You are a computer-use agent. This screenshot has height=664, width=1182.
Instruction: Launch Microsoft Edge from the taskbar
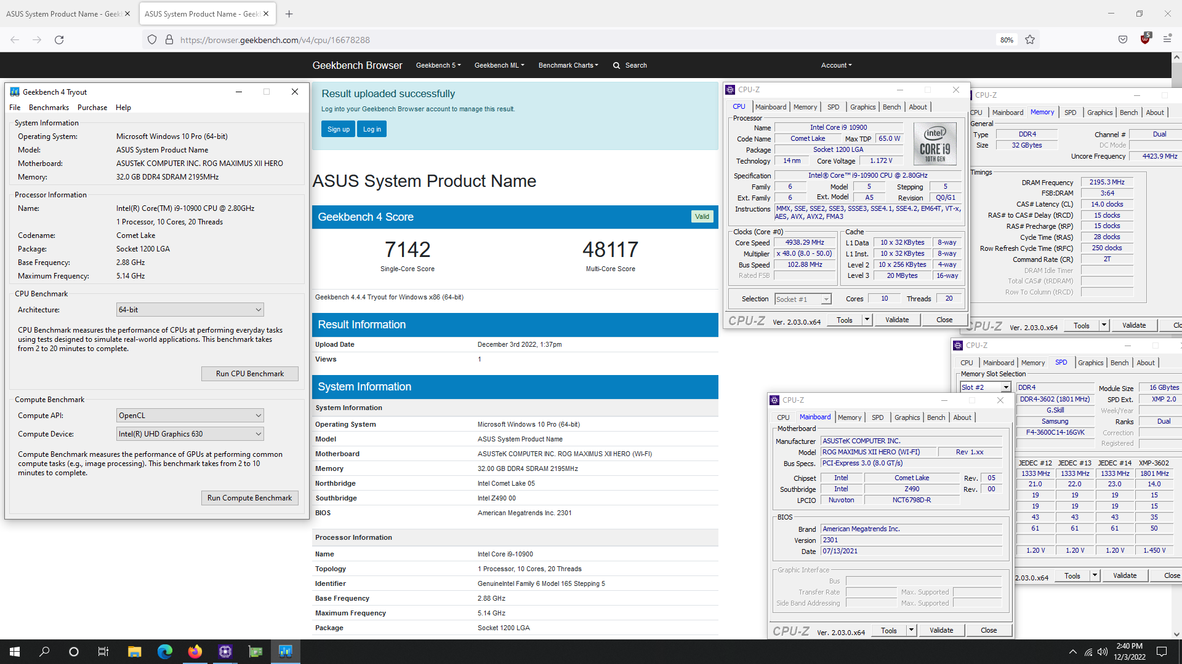[164, 652]
